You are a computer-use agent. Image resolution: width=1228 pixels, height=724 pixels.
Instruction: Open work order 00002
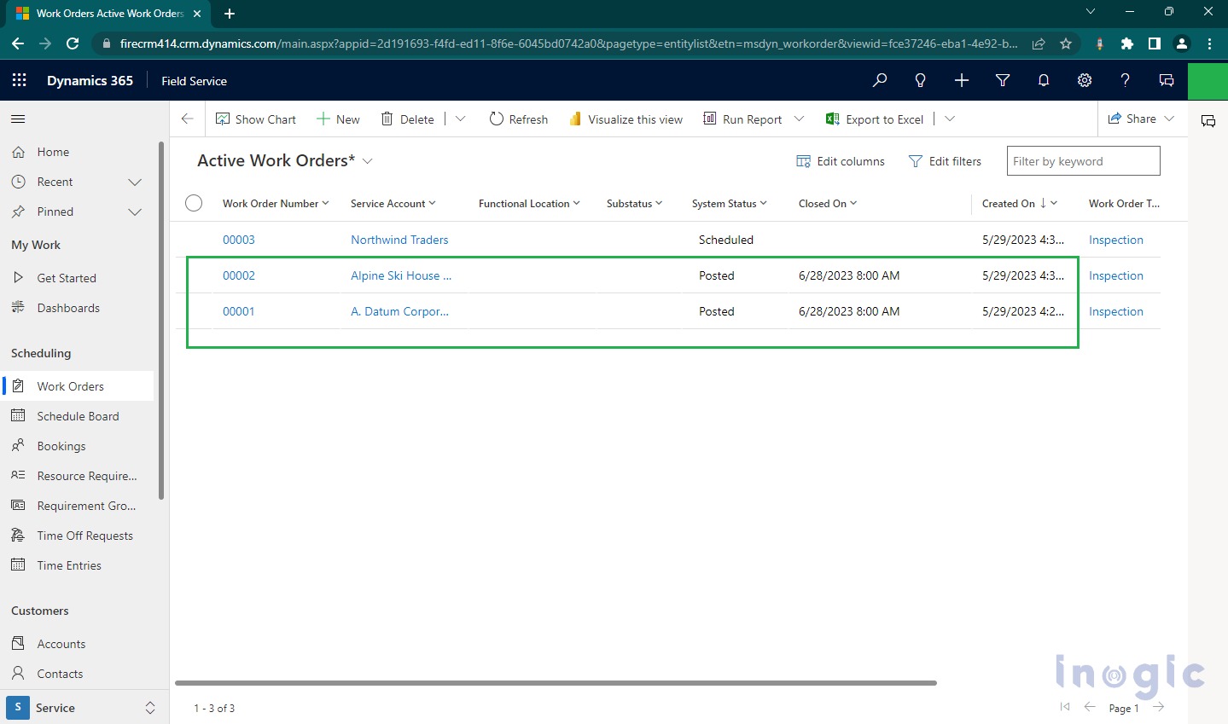[238, 275]
